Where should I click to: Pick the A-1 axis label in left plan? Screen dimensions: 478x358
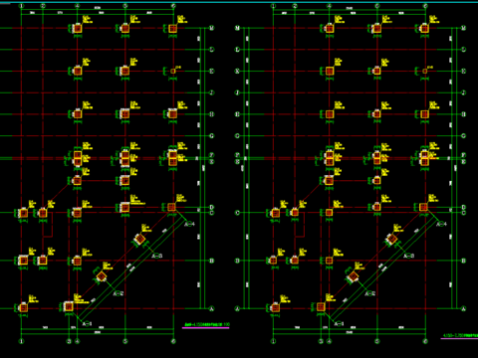(x=87, y=323)
